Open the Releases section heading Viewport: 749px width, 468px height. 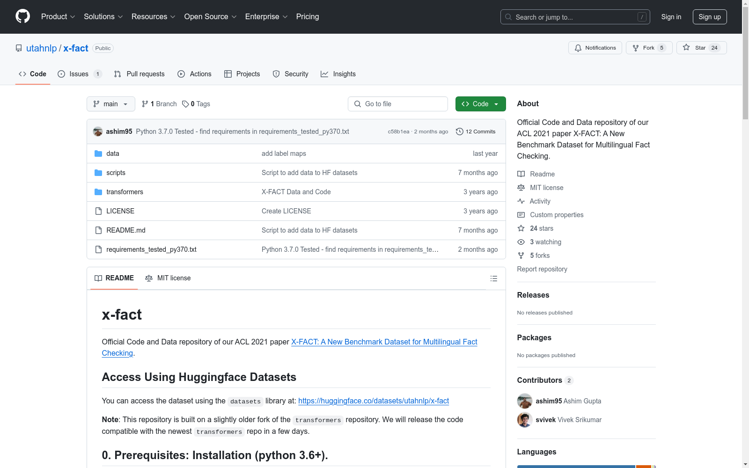click(533, 295)
